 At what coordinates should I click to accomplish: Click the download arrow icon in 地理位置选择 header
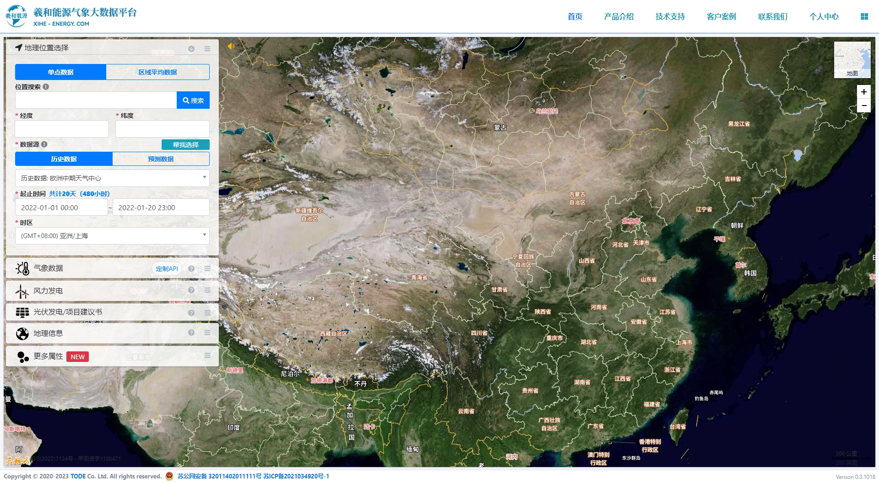coord(191,48)
